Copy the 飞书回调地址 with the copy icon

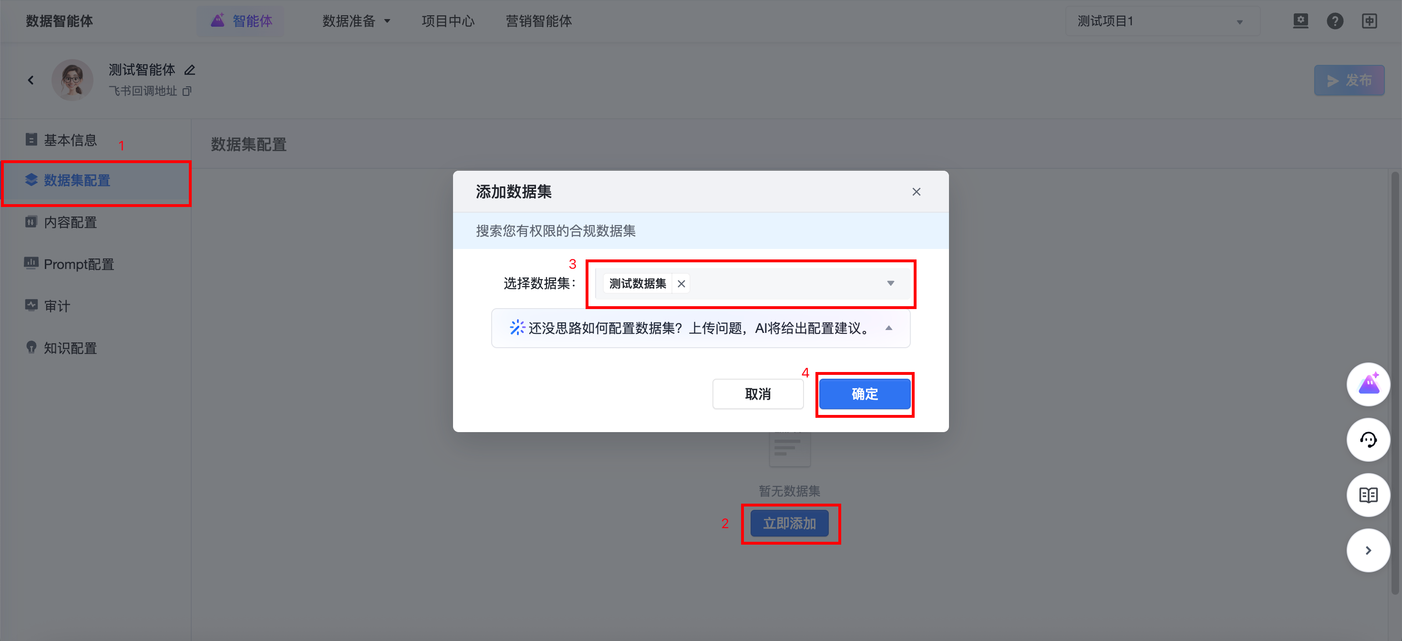coord(187,91)
